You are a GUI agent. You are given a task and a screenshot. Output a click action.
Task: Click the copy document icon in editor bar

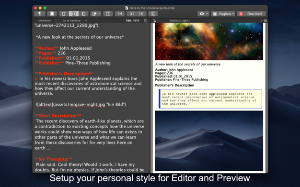tap(146, 21)
